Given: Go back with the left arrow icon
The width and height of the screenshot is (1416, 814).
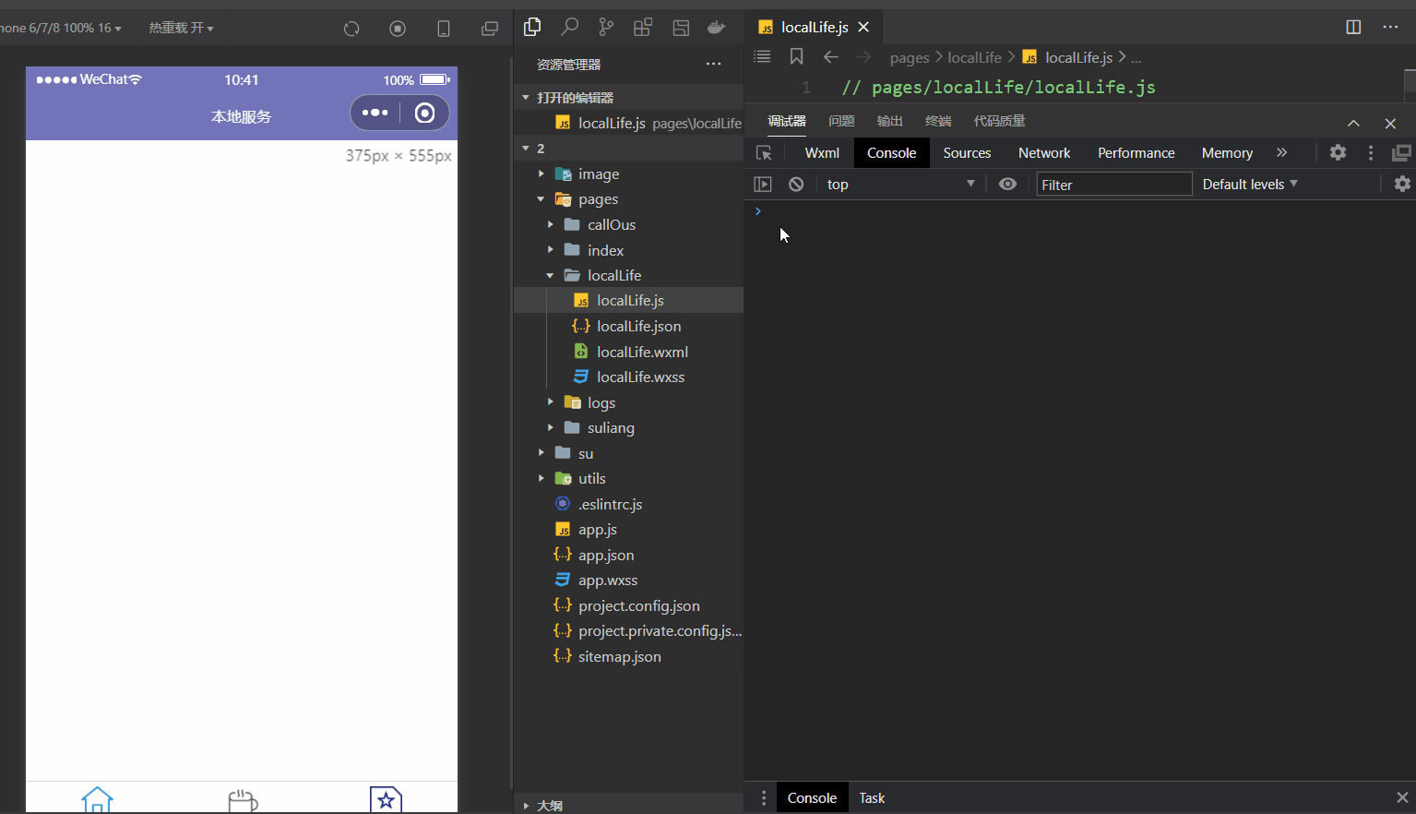Looking at the screenshot, I should click(x=830, y=57).
